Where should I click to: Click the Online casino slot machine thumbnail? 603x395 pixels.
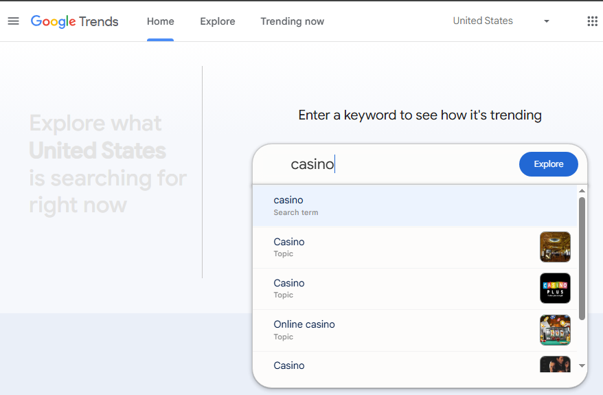click(555, 330)
